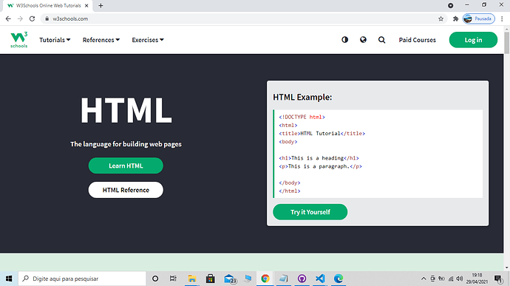Click the Try it Yourself button

310,212
